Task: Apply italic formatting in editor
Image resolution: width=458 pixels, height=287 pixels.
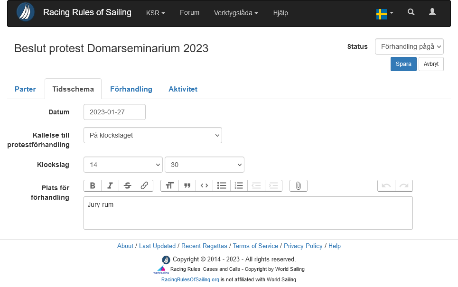Action: point(110,185)
